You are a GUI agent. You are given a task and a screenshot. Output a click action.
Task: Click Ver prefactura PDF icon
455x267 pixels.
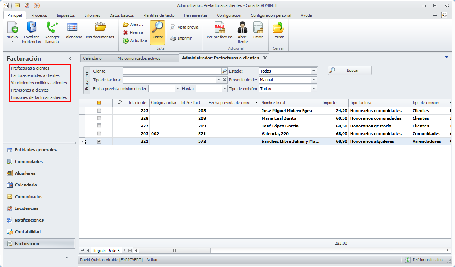click(x=219, y=27)
